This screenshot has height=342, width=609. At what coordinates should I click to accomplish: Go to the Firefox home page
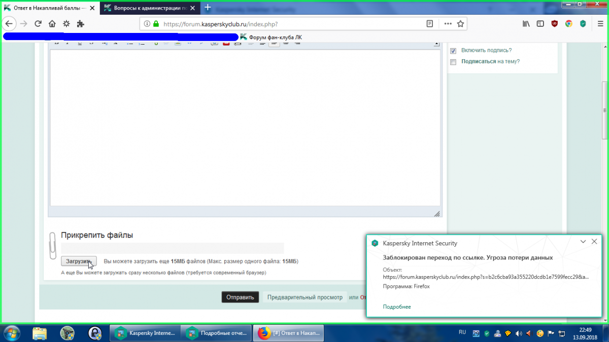(x=52, y=24)
